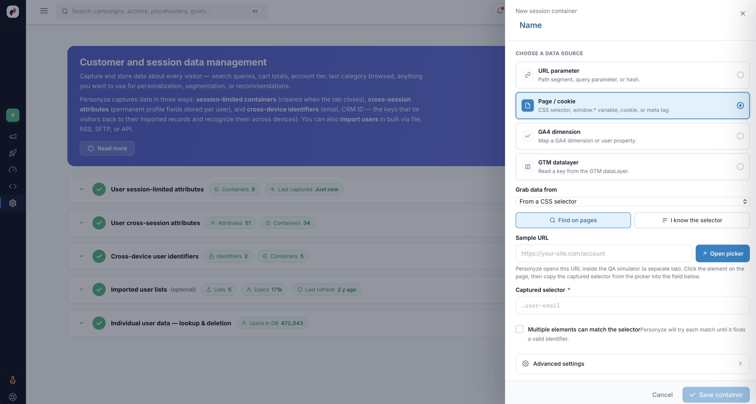
Task: Click the Containers 8 badge
Action: 234,189
